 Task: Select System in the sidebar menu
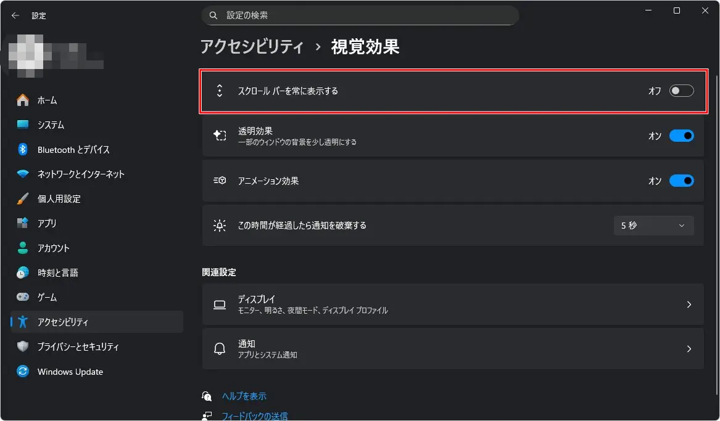[51, 125]
